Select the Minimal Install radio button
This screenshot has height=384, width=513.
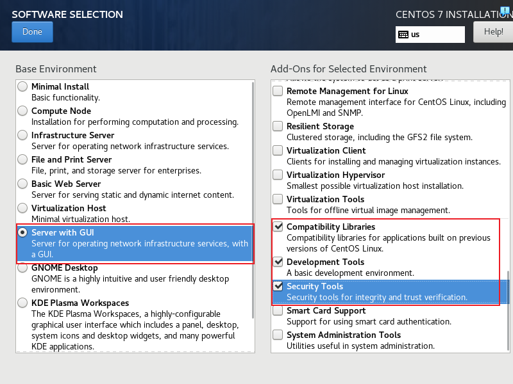(x=22, y=87)
